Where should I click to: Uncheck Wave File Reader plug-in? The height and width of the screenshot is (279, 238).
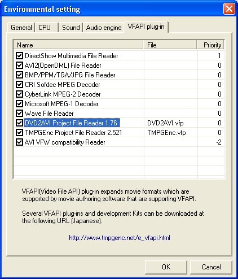[x=19, y=114]
